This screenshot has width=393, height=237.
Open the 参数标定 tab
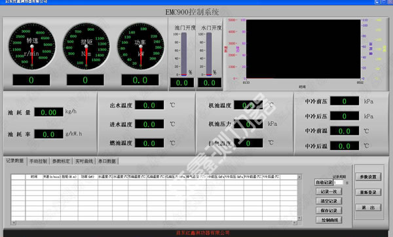(61, 161)
